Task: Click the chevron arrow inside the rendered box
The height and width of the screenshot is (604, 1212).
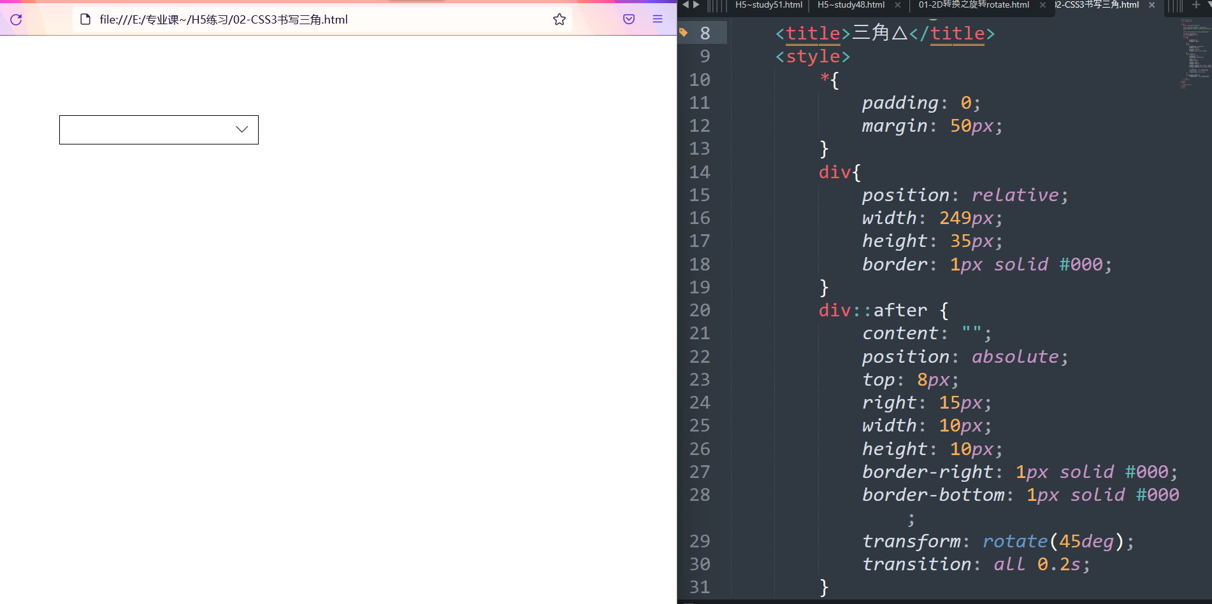Action: point(242,129)
